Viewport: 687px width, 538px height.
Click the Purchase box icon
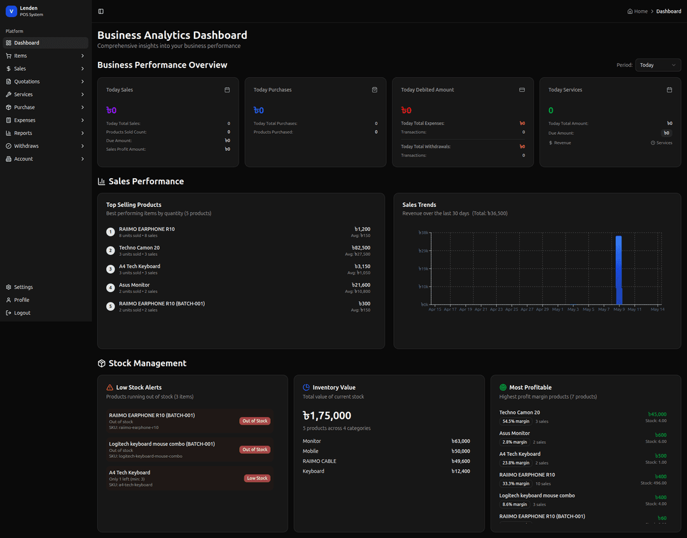(x=9, y=107)
